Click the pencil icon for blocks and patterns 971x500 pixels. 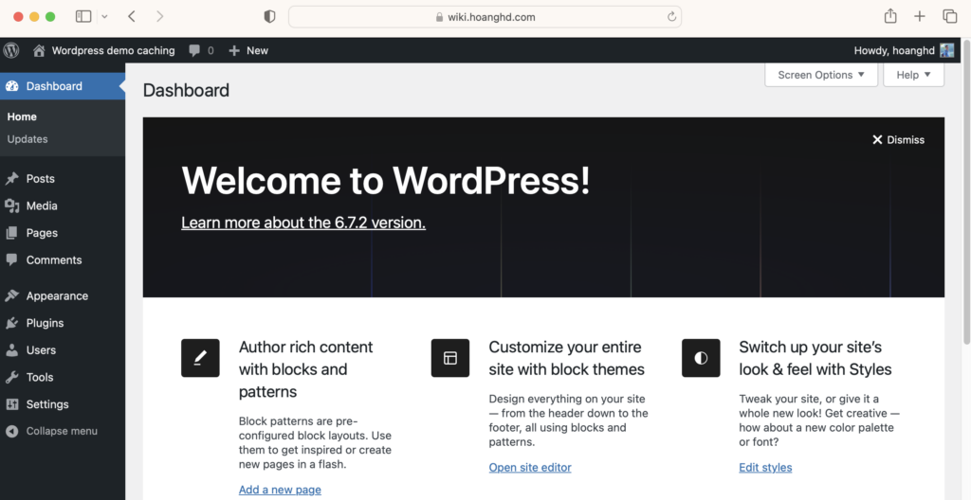(x=200, y=358)
